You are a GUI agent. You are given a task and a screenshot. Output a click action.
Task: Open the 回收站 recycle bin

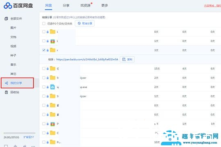tap(12, 92)
